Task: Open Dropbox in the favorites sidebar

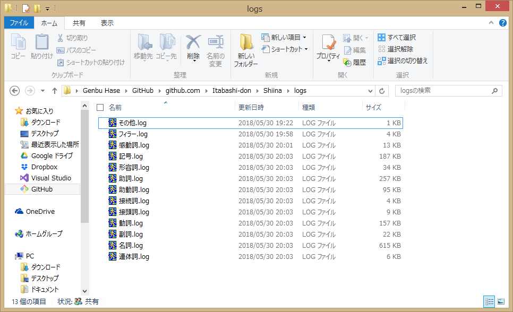Action: (x=44, y=167)
